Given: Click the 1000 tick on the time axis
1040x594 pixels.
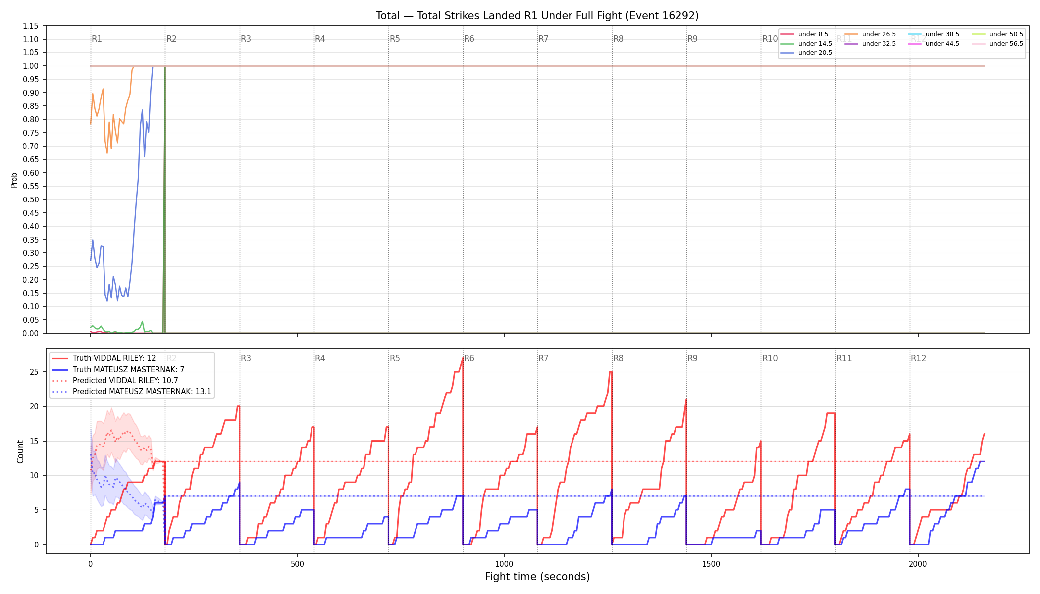Looking at the screenshot, I should pos(504,564).
